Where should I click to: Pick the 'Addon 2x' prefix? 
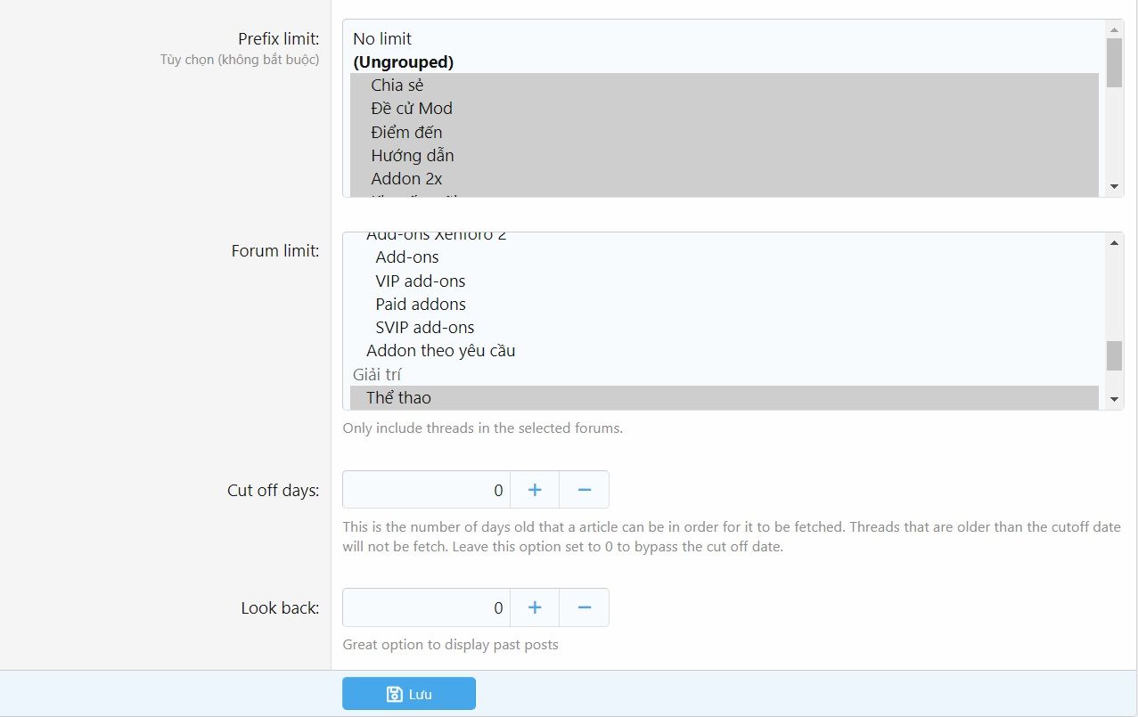(x=406, y=178)
